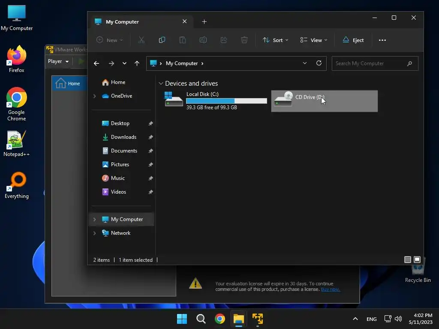
Task: Open taskbar Search
Action: click(x=201, y=319)
